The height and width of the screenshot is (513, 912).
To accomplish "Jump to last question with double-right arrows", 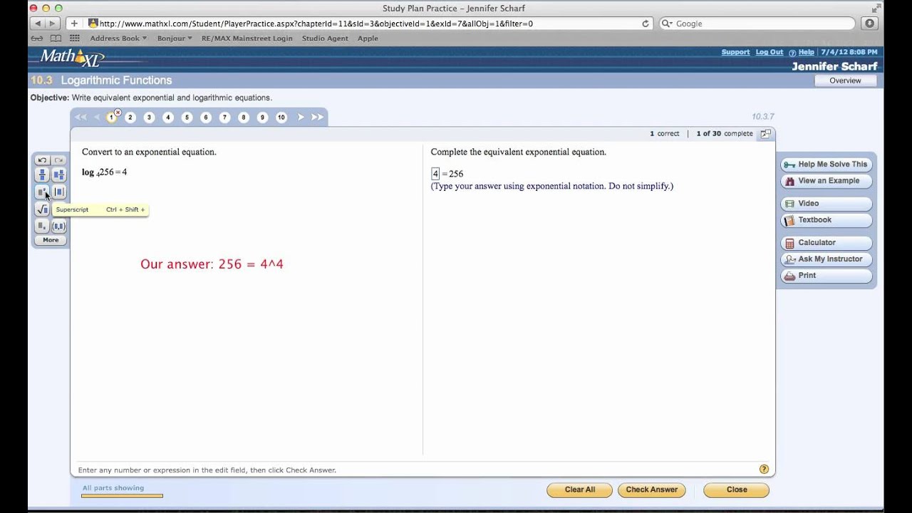I will pos(318,117).
